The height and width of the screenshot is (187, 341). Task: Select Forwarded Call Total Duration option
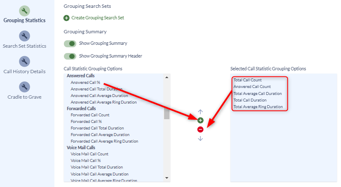click(x=97, y=128)
